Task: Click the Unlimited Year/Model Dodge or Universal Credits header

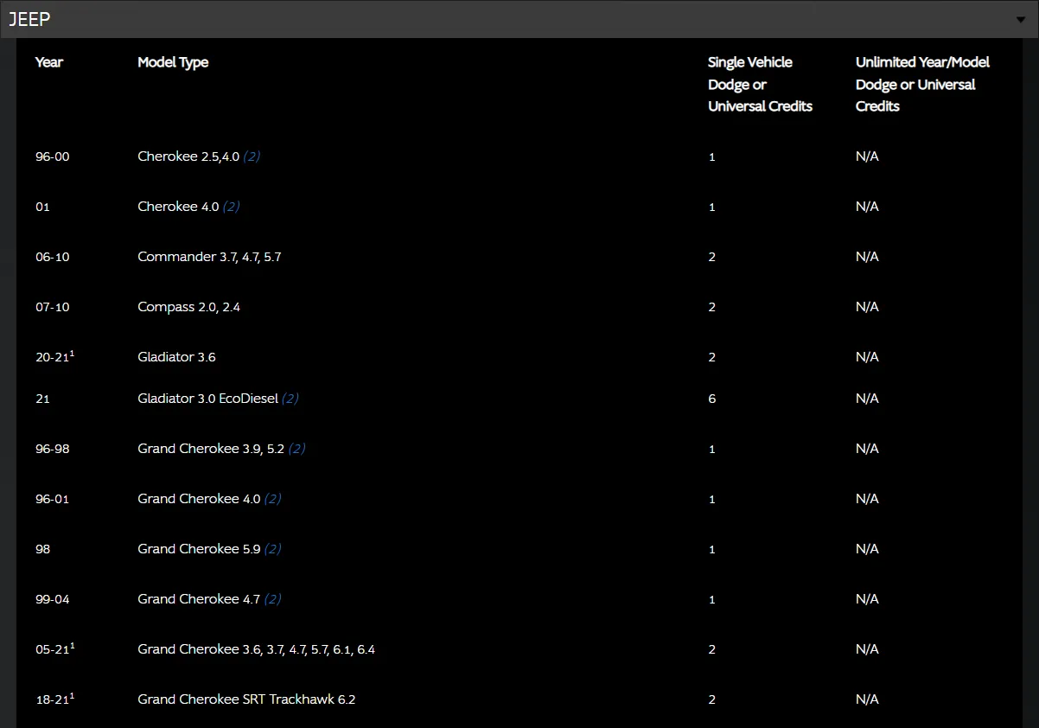Action: point(922,84)
